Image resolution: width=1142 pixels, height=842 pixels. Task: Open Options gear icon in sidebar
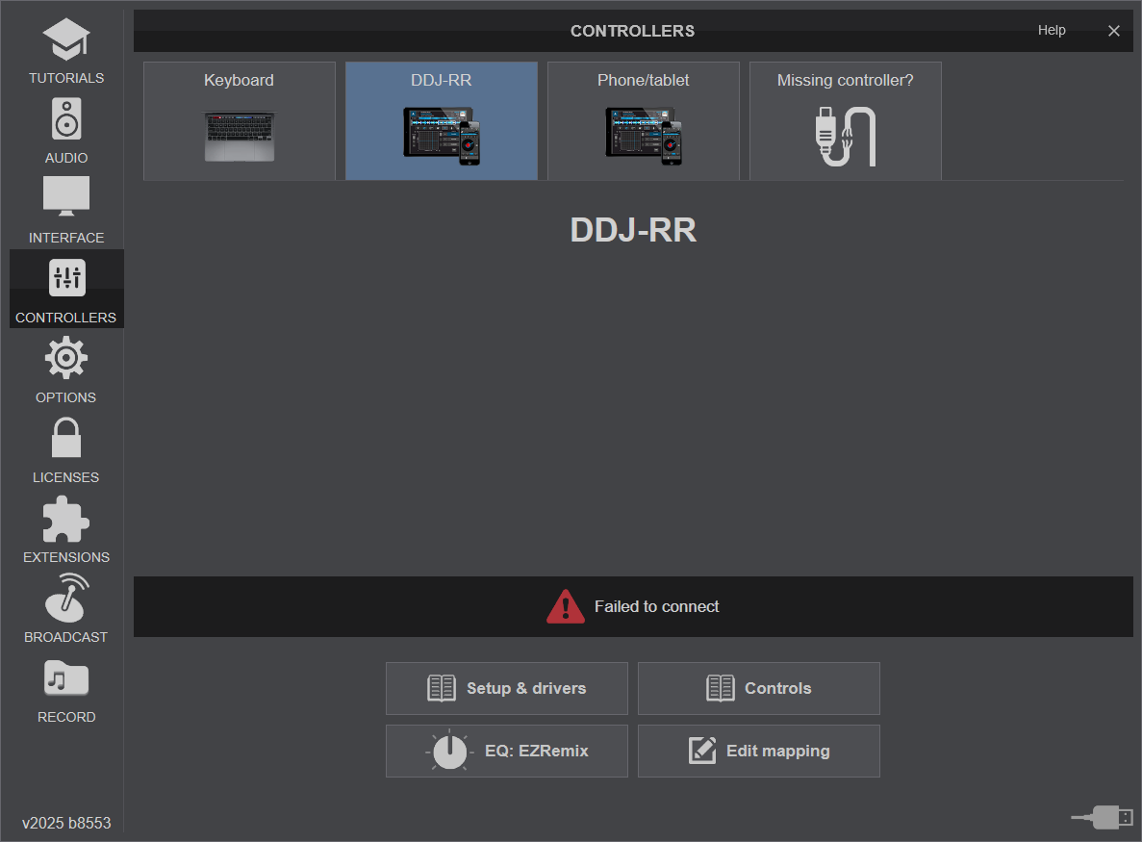65,358
